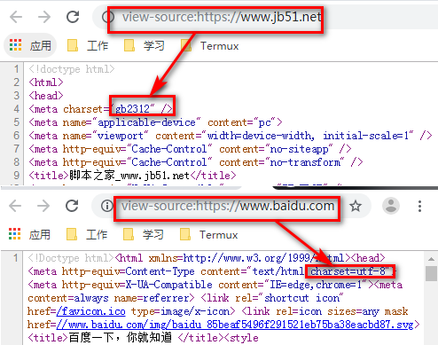This screenshot has width=438, height=345.
Task: Click the title text 脚本之家_www.jb51.net
Action: [x=129, y=176]
